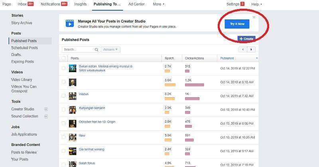Open Your Posts in sidebar

tap(20, 159)
